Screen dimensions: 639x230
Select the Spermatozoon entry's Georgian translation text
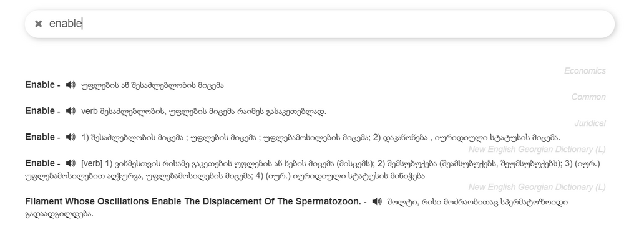(x=296, y=207)
